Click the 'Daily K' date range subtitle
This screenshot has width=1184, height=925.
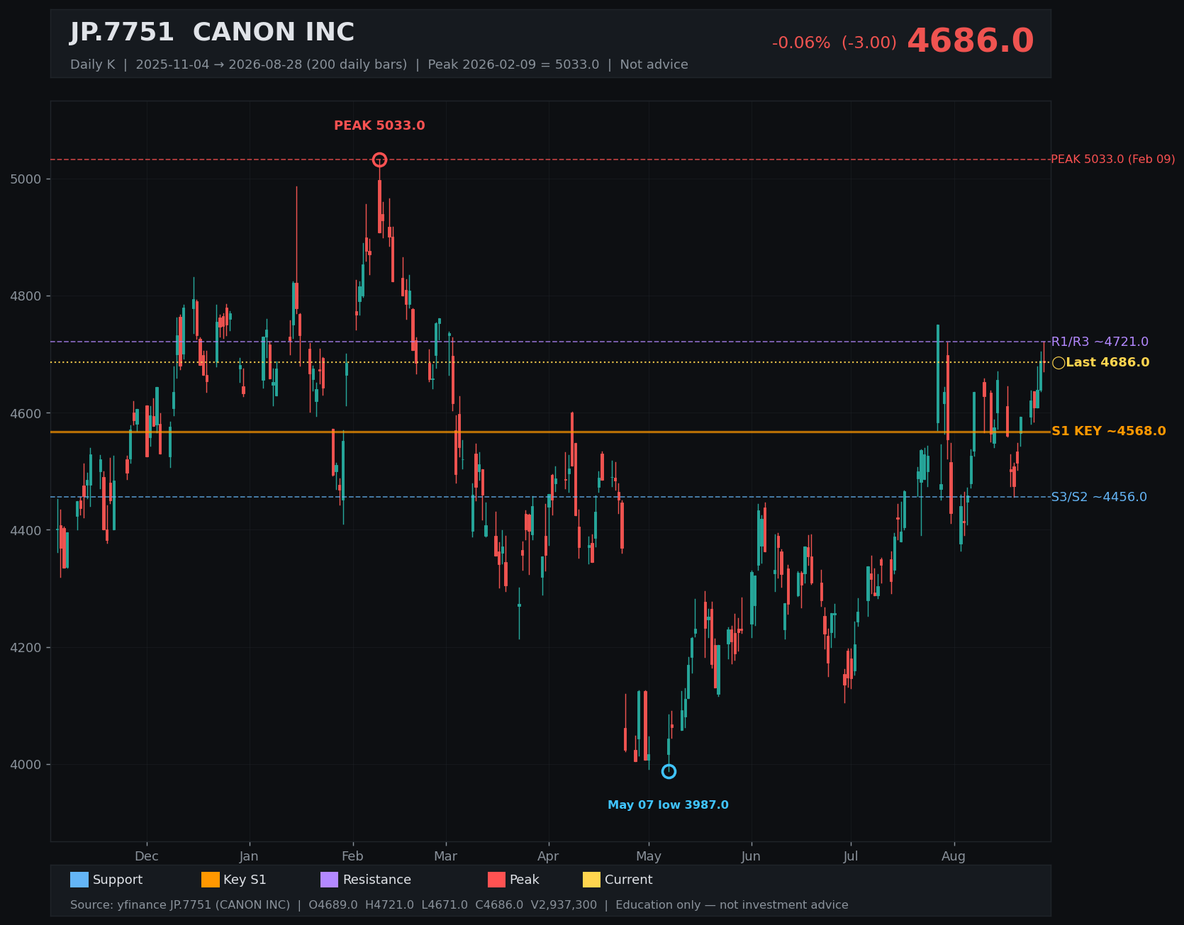(379, 65)
